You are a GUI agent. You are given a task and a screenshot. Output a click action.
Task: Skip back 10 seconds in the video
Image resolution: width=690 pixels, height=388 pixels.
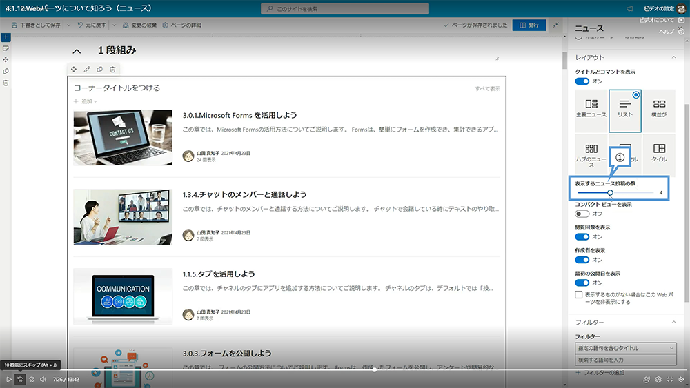(20, 379)
